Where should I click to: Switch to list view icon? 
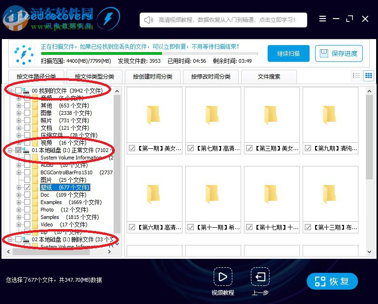click(x=357, y=75)
